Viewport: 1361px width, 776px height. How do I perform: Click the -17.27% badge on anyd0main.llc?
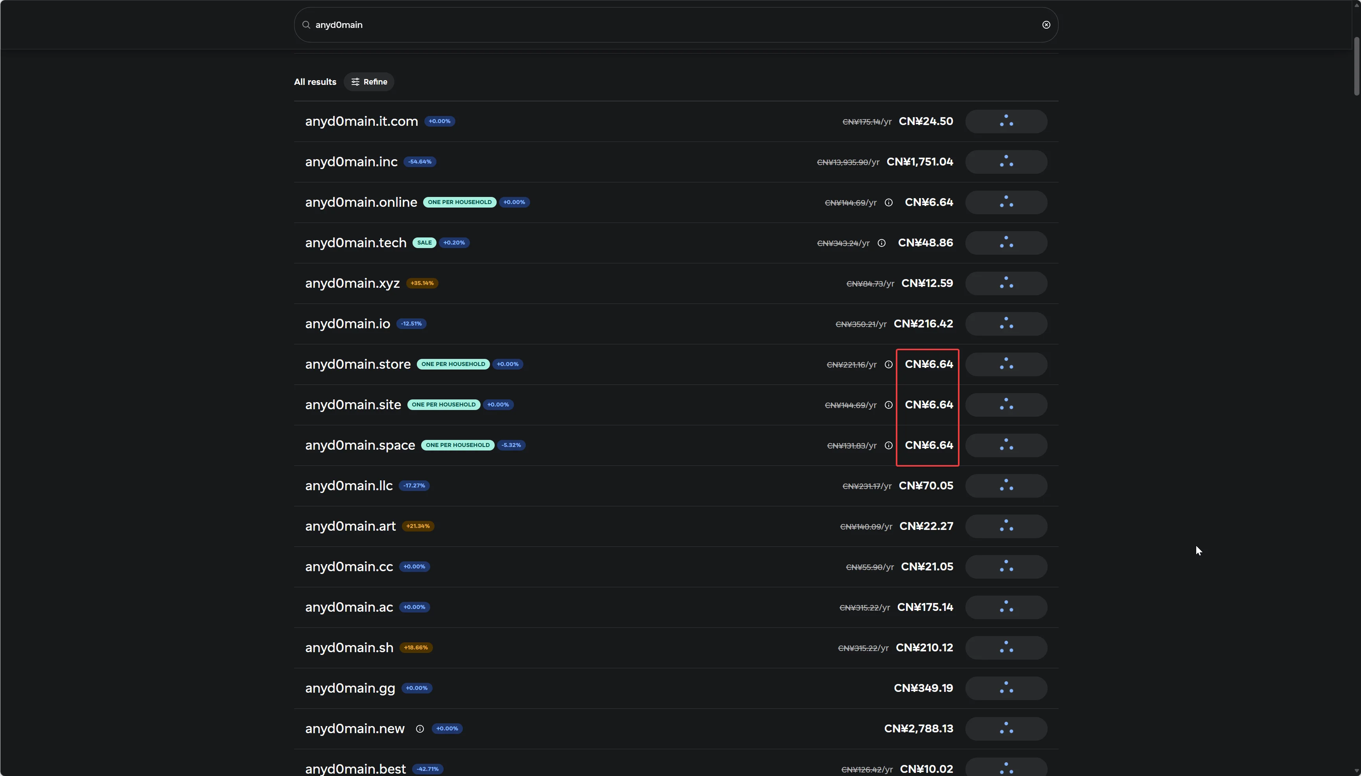pyautogui.click(x=414, y=486)
